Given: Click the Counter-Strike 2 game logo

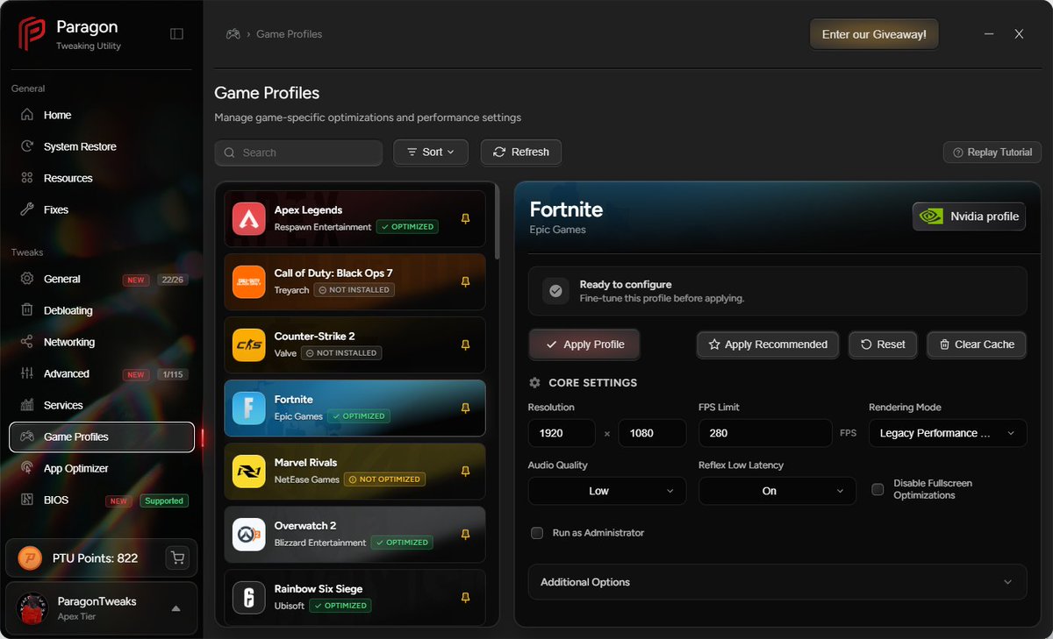Looking at the screenshot, I should point(248,344).
